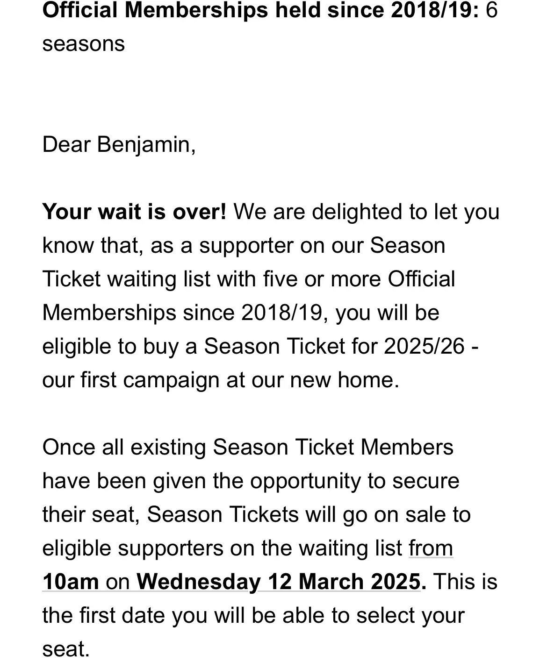This screenshot has width=547, height=669.
Task: Tap the bold underlined "10am" time
Action: click(71, 582)
